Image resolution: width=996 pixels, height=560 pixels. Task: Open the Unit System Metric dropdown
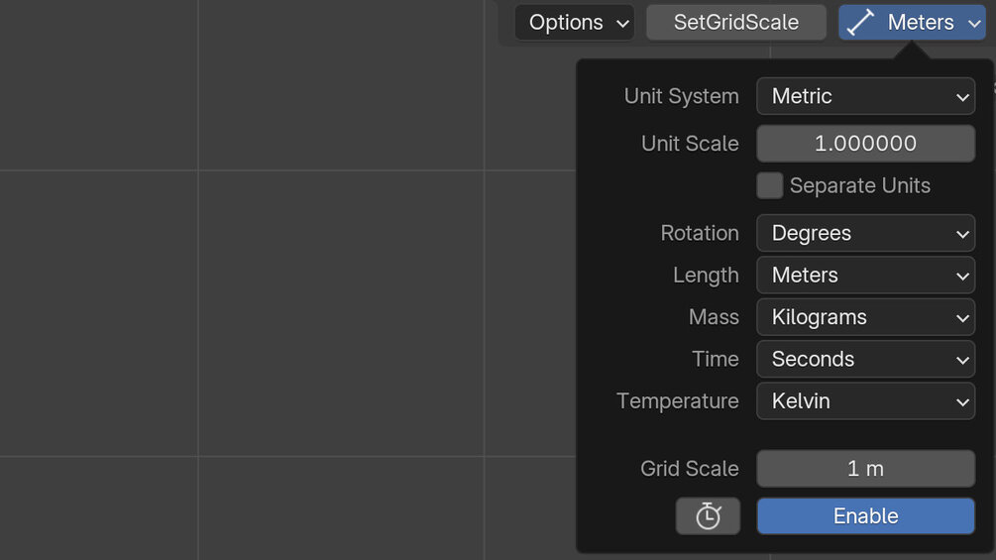(x=865, y=96)
